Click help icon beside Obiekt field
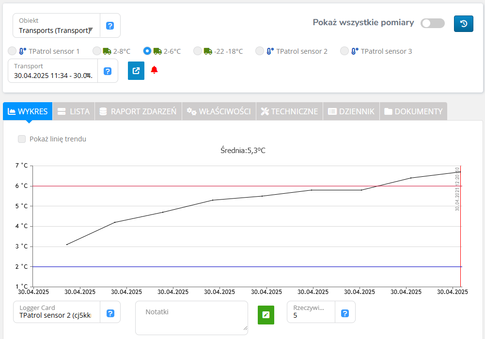This screenshot has width=485, height=339. 110,26
